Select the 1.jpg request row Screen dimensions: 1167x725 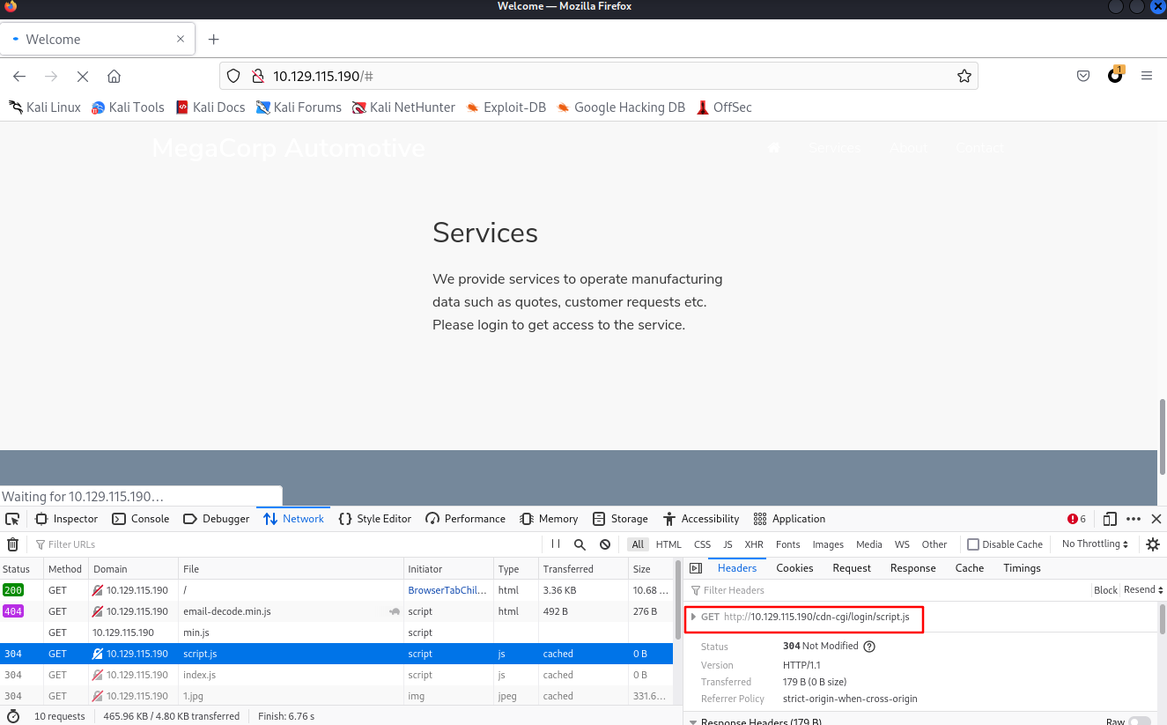pyautogui.click(x=336, y=696)
